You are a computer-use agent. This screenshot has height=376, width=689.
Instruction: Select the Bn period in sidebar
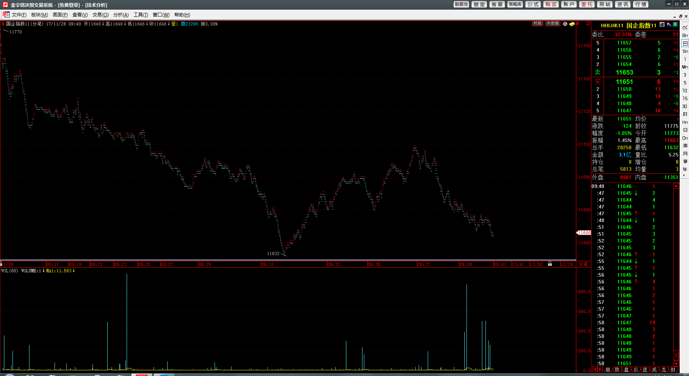(685, 35)
